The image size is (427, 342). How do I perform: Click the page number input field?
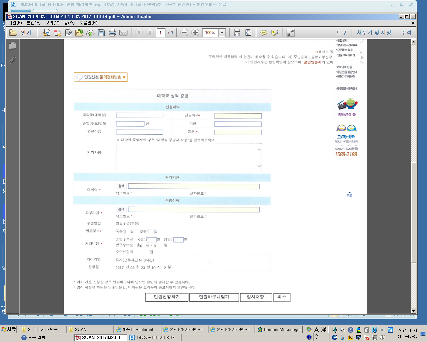[x=161, y=33]
